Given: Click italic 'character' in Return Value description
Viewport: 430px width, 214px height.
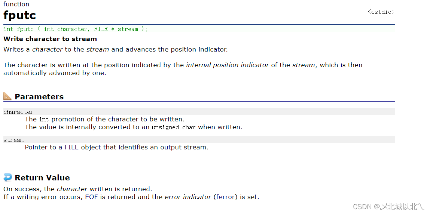Looking at the screenshot, I should point(72,189).
